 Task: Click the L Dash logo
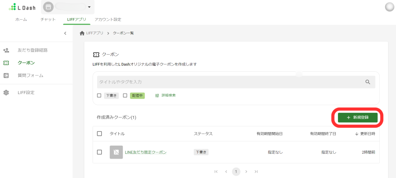(x=22, y=7)
